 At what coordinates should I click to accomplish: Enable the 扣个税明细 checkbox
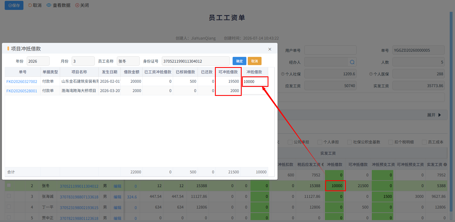coord(391,142)
